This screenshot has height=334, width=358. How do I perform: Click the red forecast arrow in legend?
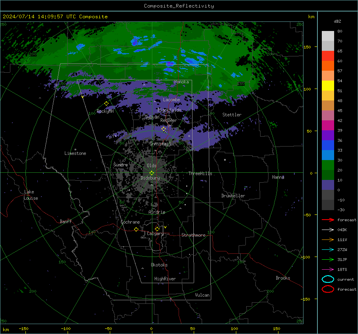tap(328, 220)
